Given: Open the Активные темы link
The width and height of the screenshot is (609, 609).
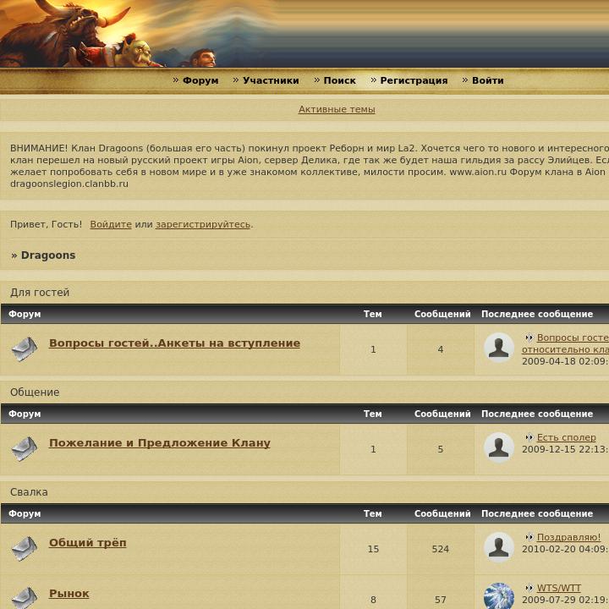Looking at the screenshot, I should click(x=337, y=109).
